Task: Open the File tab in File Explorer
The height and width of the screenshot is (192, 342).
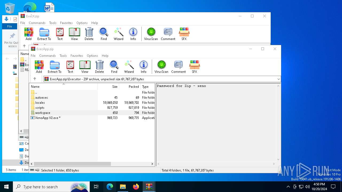Action: click(x=9, y=26)
